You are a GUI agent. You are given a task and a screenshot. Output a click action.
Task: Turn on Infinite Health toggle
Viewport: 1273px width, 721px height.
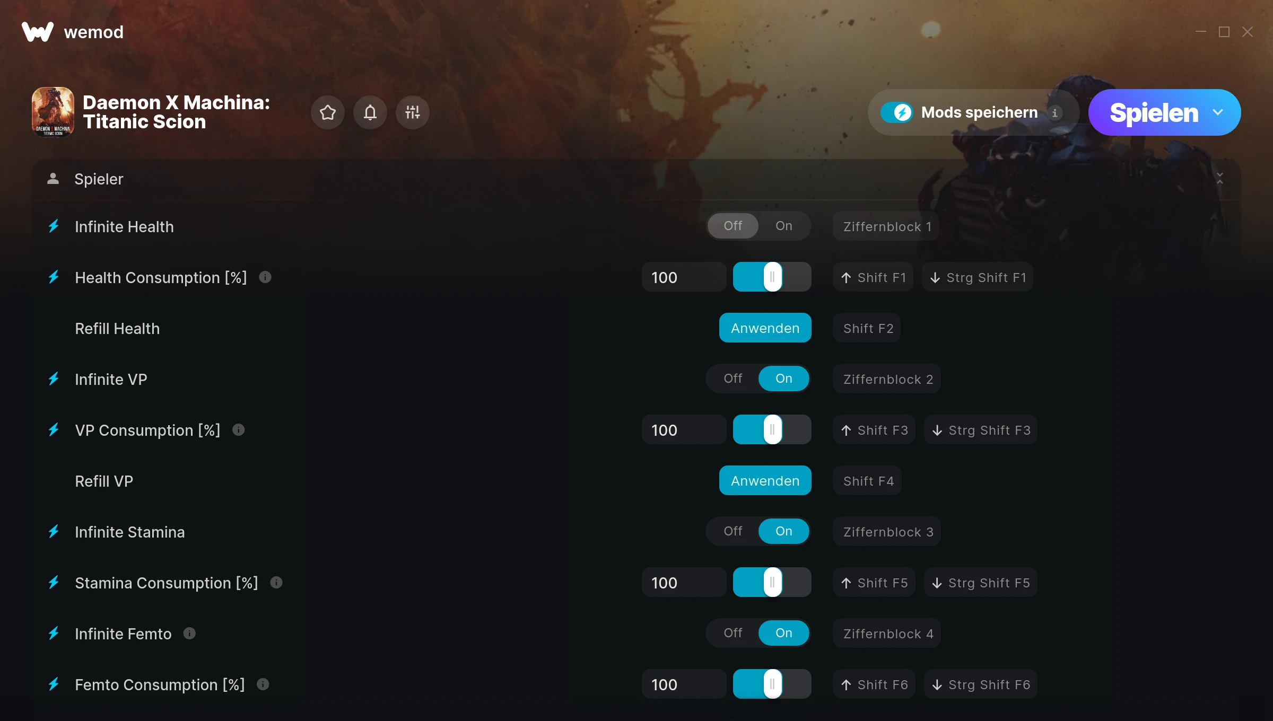pyautogui.click(x=784, y=226)
